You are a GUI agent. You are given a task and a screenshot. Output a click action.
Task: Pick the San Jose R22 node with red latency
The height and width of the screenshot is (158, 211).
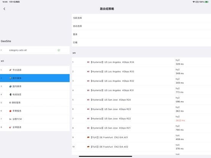(141, 118)
